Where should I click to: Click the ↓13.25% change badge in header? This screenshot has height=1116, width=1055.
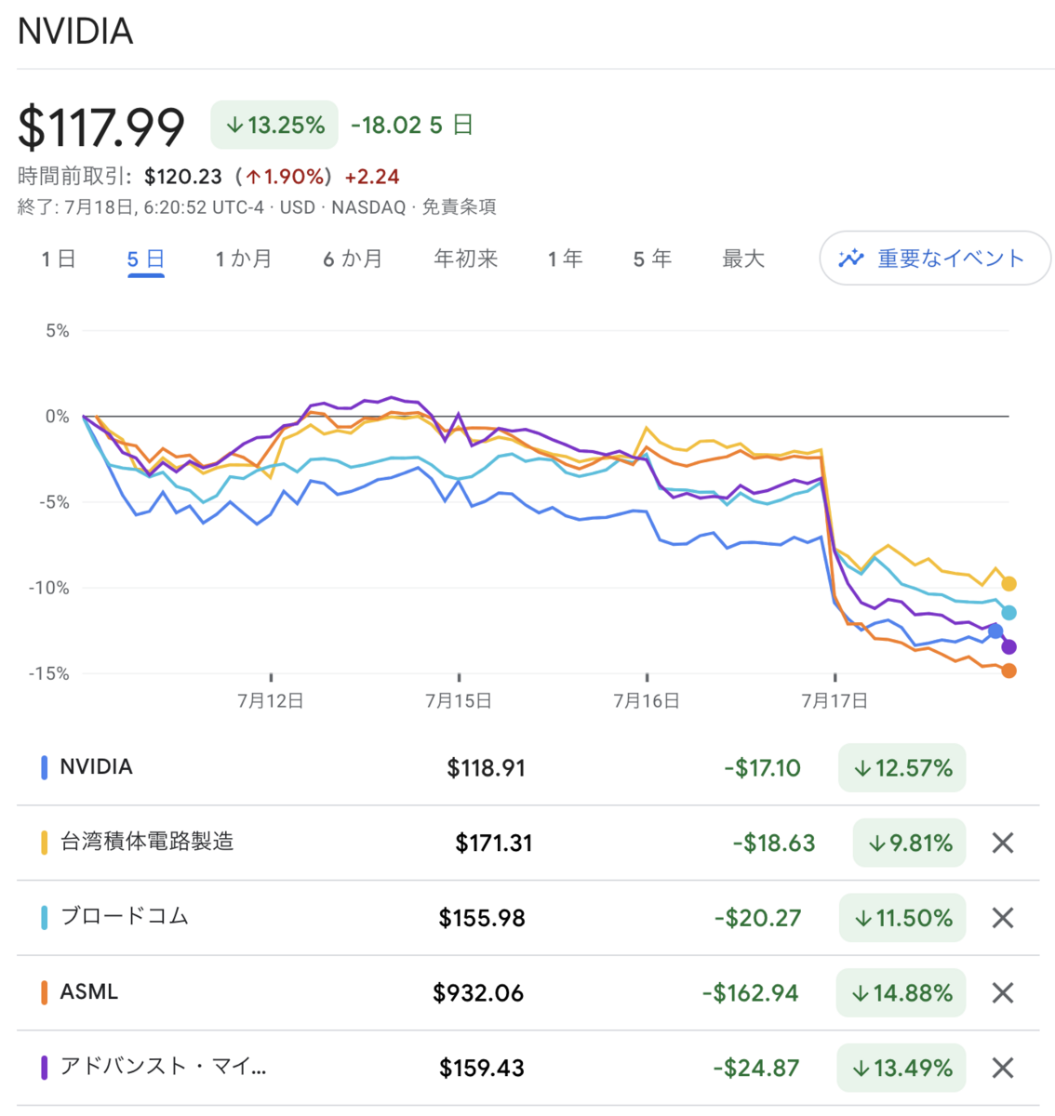[x=274, y=125]
